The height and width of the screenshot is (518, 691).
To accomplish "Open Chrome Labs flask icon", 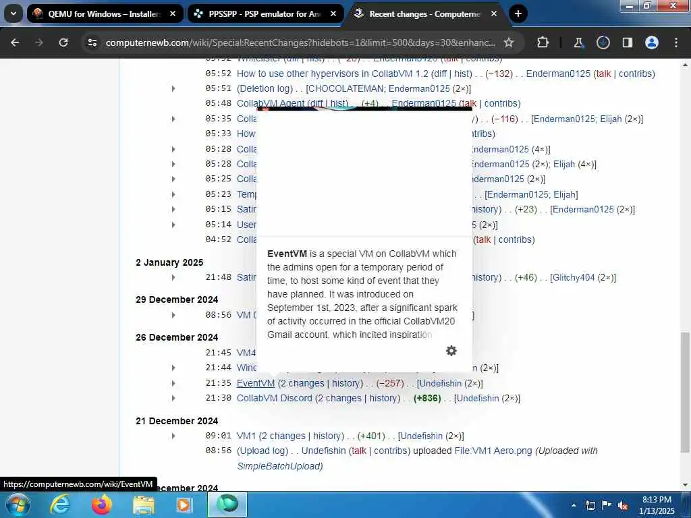I will pos(578,42).
